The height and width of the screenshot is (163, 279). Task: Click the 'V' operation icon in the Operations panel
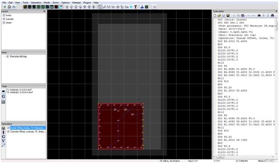(4, 141)
